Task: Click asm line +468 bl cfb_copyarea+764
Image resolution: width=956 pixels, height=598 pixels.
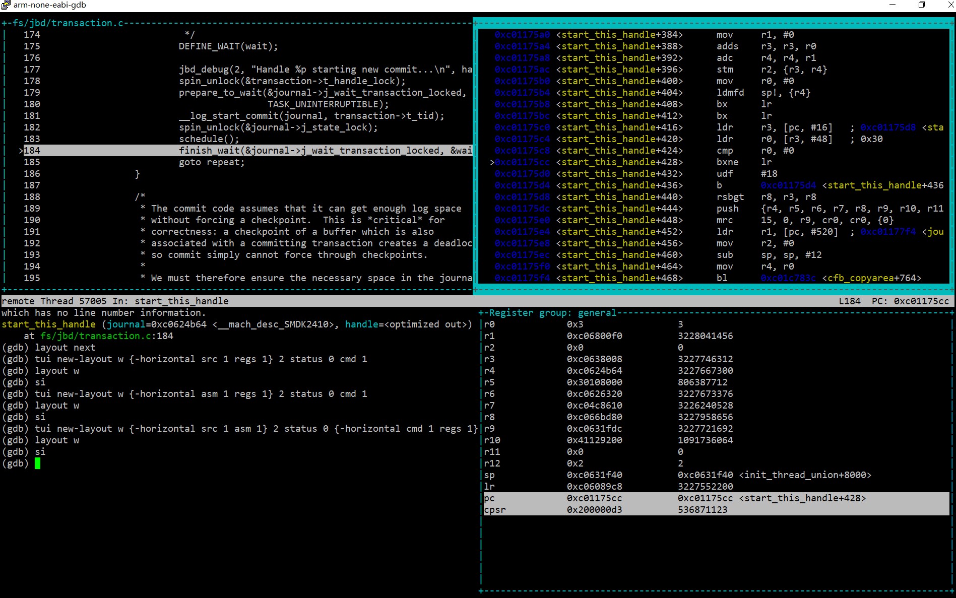Action: coord(708,278)
